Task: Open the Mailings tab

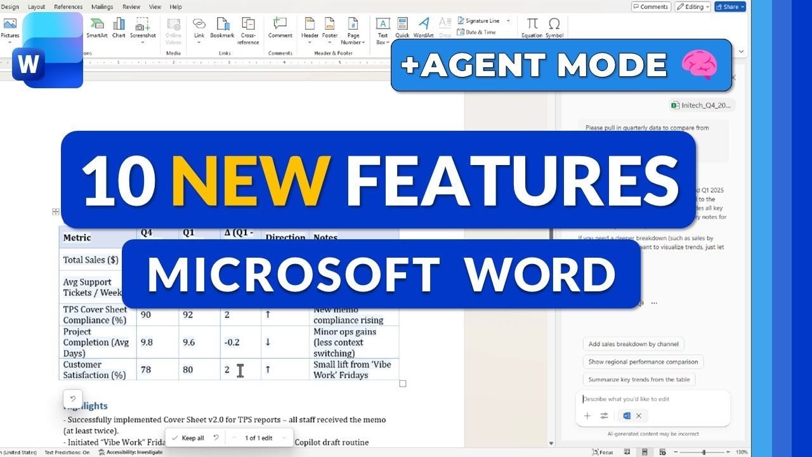Action: [x=101, y=7]
